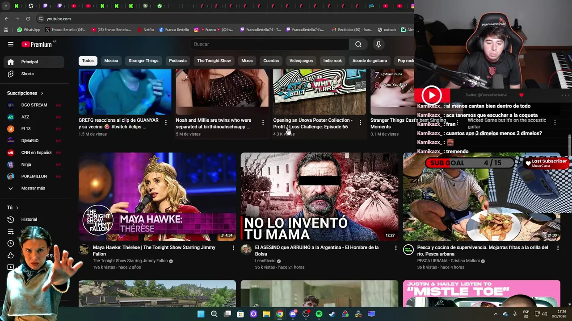Select the Stranger Things filter chip
Viewport: 572px width, 321px height.
(x=143, y=61)
